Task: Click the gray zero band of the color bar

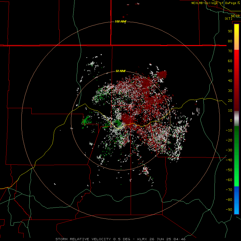Action: (236, 119)
